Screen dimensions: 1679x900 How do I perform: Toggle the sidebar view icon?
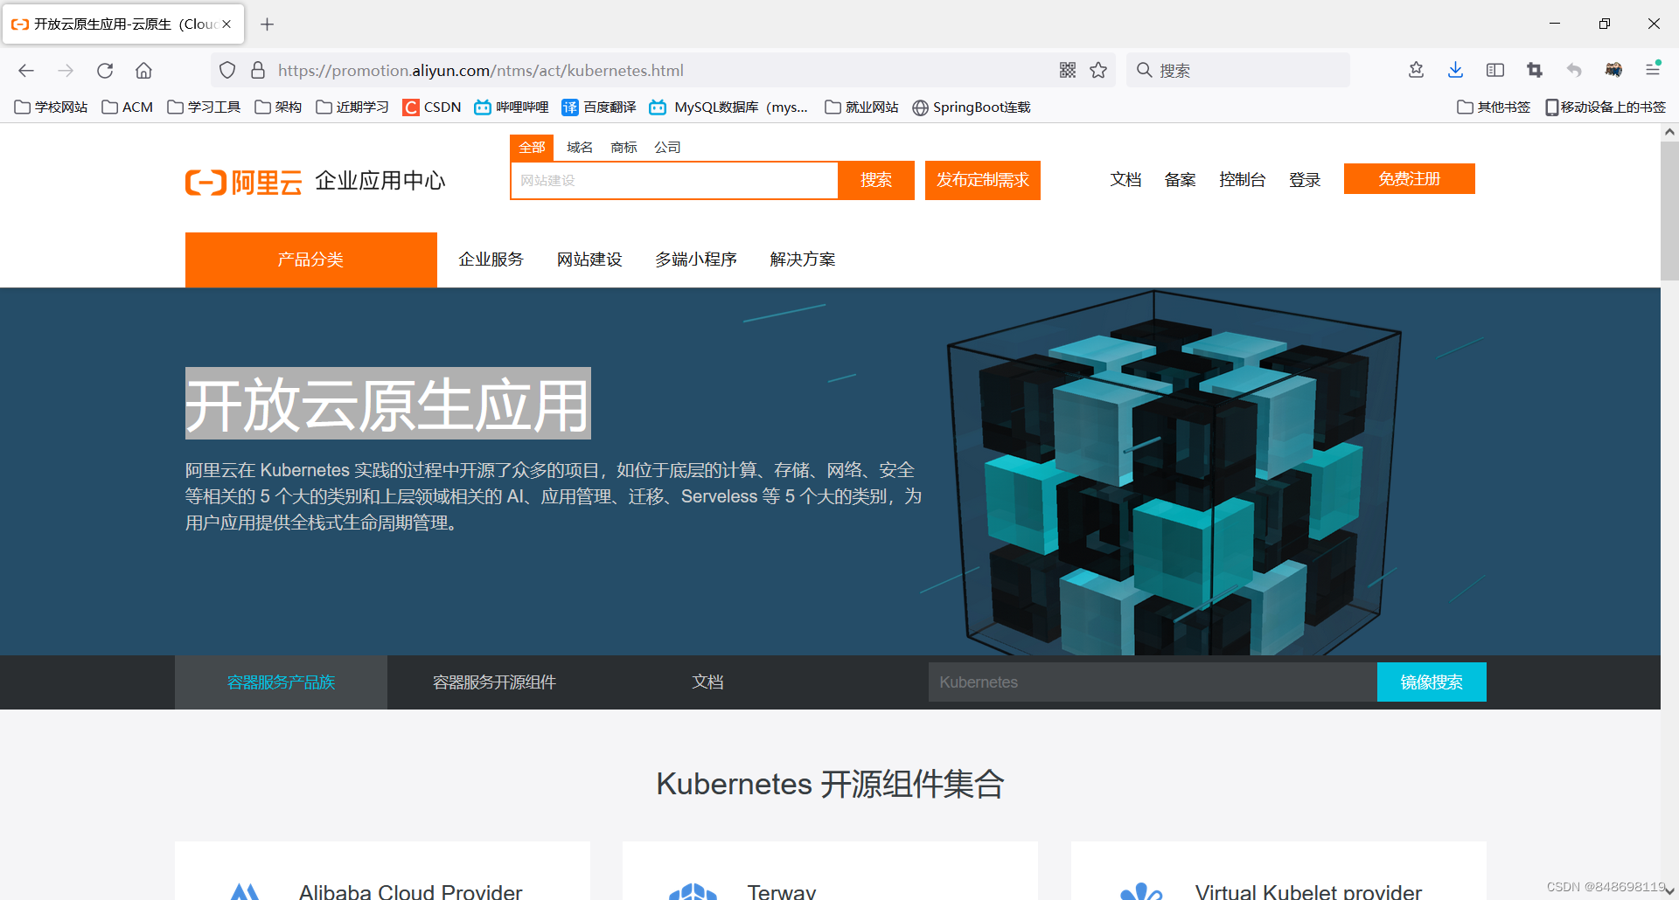[1494, 70]
